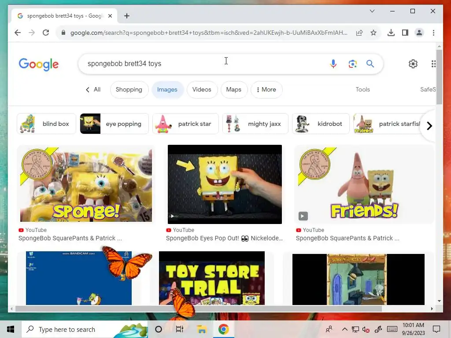Expand the More search options
Viewport: 451px width, 338px height.
pyautogui.click(x=266, y=89)
